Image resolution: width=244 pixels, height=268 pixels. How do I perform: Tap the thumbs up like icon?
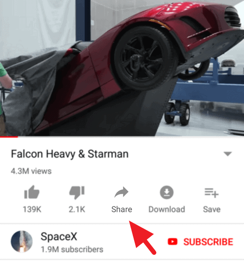(32, 192)
